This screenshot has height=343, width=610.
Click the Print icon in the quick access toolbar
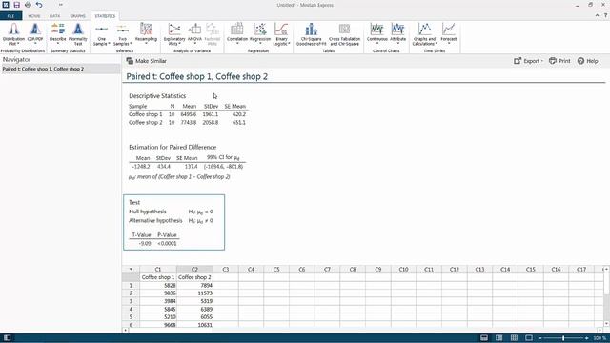[x=28, y=5]
